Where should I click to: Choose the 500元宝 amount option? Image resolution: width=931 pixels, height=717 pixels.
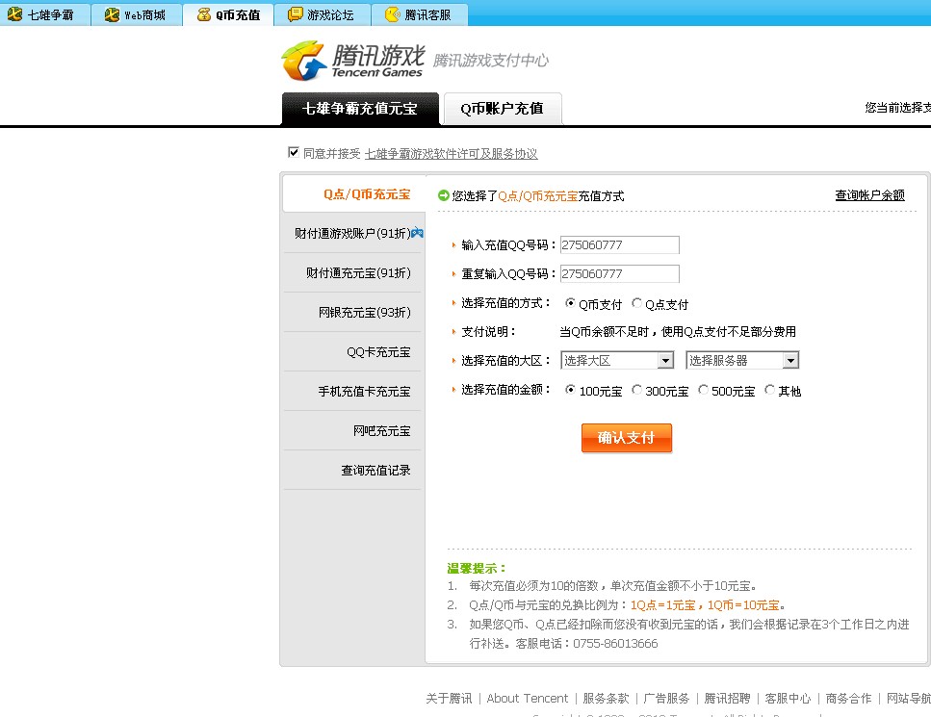703,390
